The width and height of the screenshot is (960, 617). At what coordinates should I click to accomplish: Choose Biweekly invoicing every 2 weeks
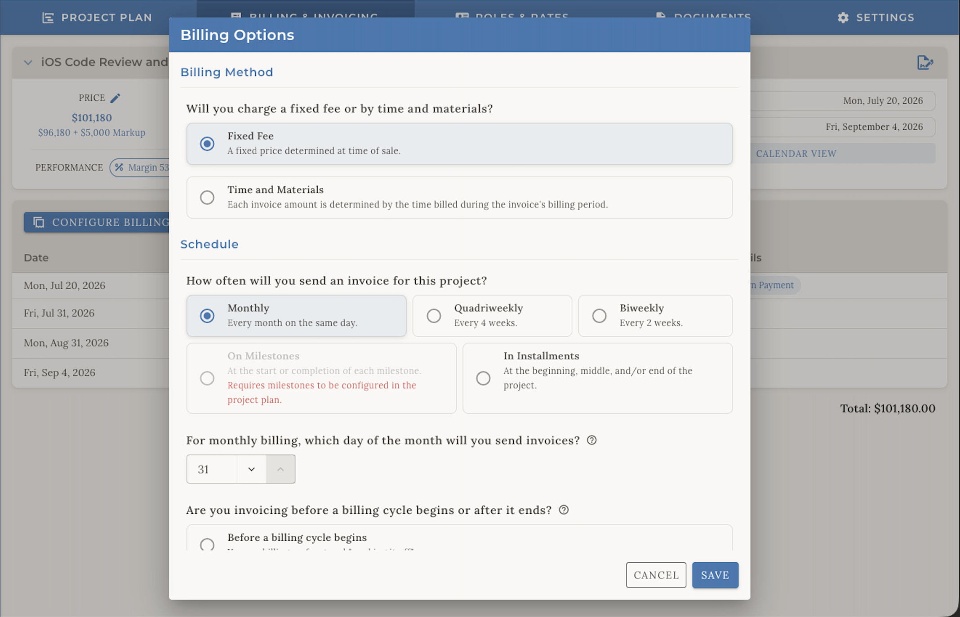tap(599, 316)
